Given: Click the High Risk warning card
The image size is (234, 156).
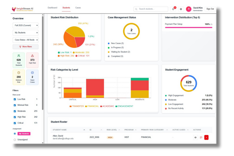Looking at the screenshot, I should click(x=33, y=60).
